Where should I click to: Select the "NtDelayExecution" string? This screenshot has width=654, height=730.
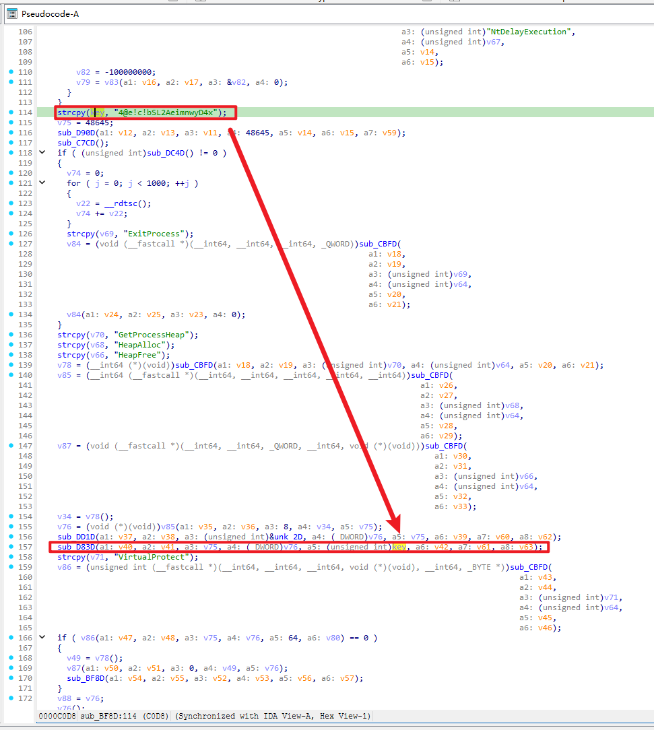click(529, 32)
